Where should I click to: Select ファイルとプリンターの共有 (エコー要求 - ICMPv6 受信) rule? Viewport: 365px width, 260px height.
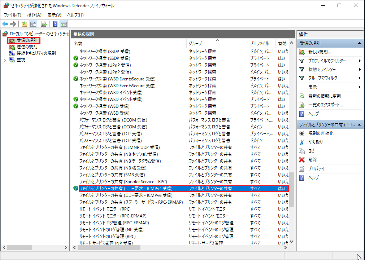(180, 195)
